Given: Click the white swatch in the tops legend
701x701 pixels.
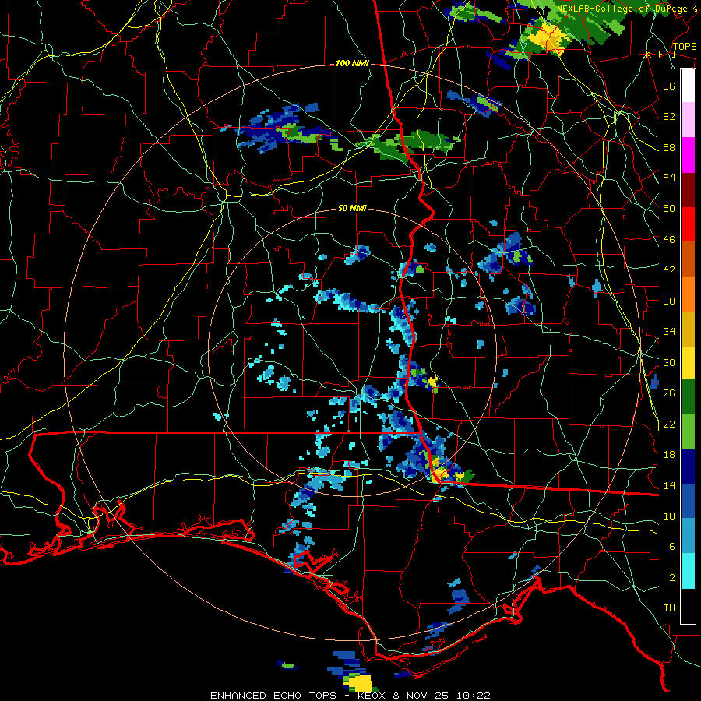Looking at the screenshot, I should tap(688, 86).
